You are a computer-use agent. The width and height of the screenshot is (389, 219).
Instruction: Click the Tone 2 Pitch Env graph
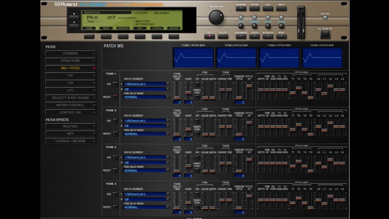pos(236,57)
